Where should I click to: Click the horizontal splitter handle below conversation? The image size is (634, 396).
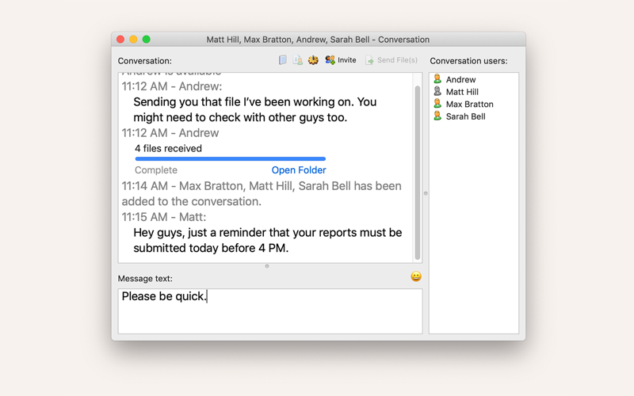point(267,266)
